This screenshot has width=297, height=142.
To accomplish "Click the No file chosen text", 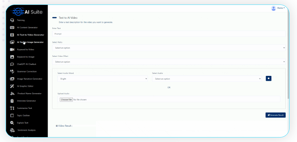I will click(x=80, y=100).
